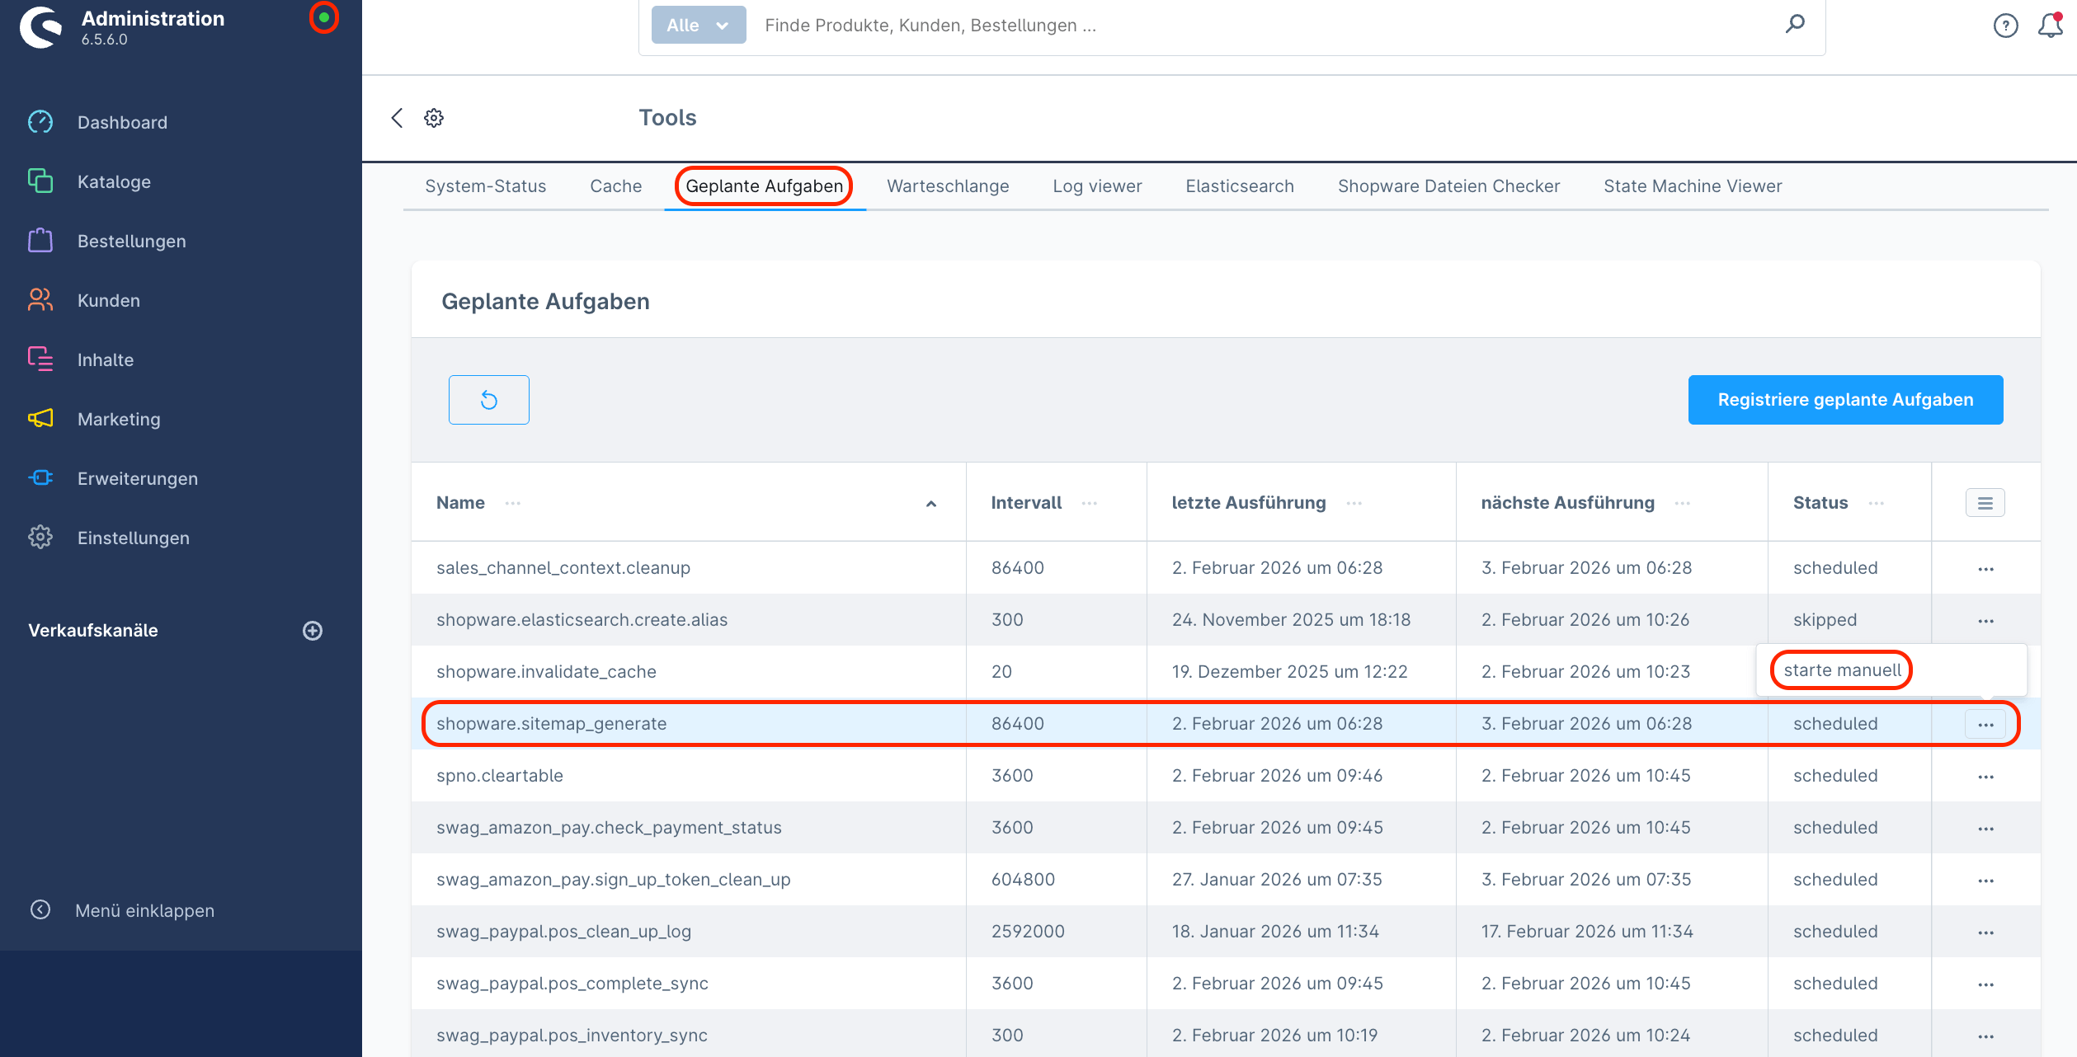Click date 24. November 2025 um 18:18
Image resolution: width=2077 pixels, height=1057 pixels.
click(x=1291, y=620)
